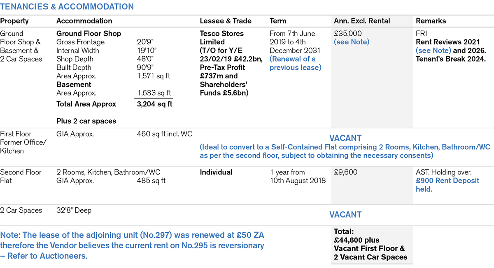Click the 3,204 sq ft total area value
Image resolution: width=494 pixels, height=268 pixels.
point(154,104)
